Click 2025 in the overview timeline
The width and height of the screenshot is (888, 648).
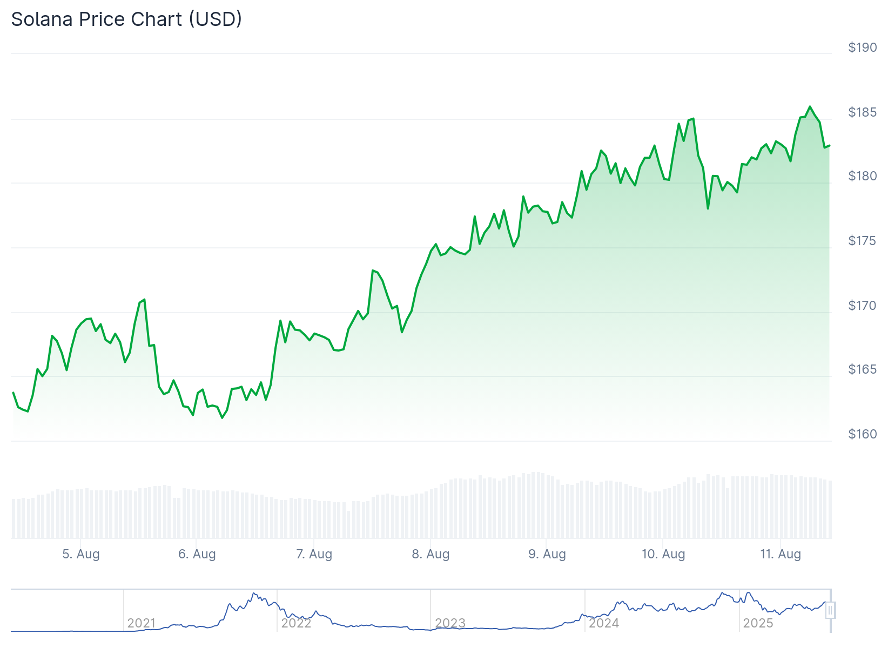coord(758,623)
